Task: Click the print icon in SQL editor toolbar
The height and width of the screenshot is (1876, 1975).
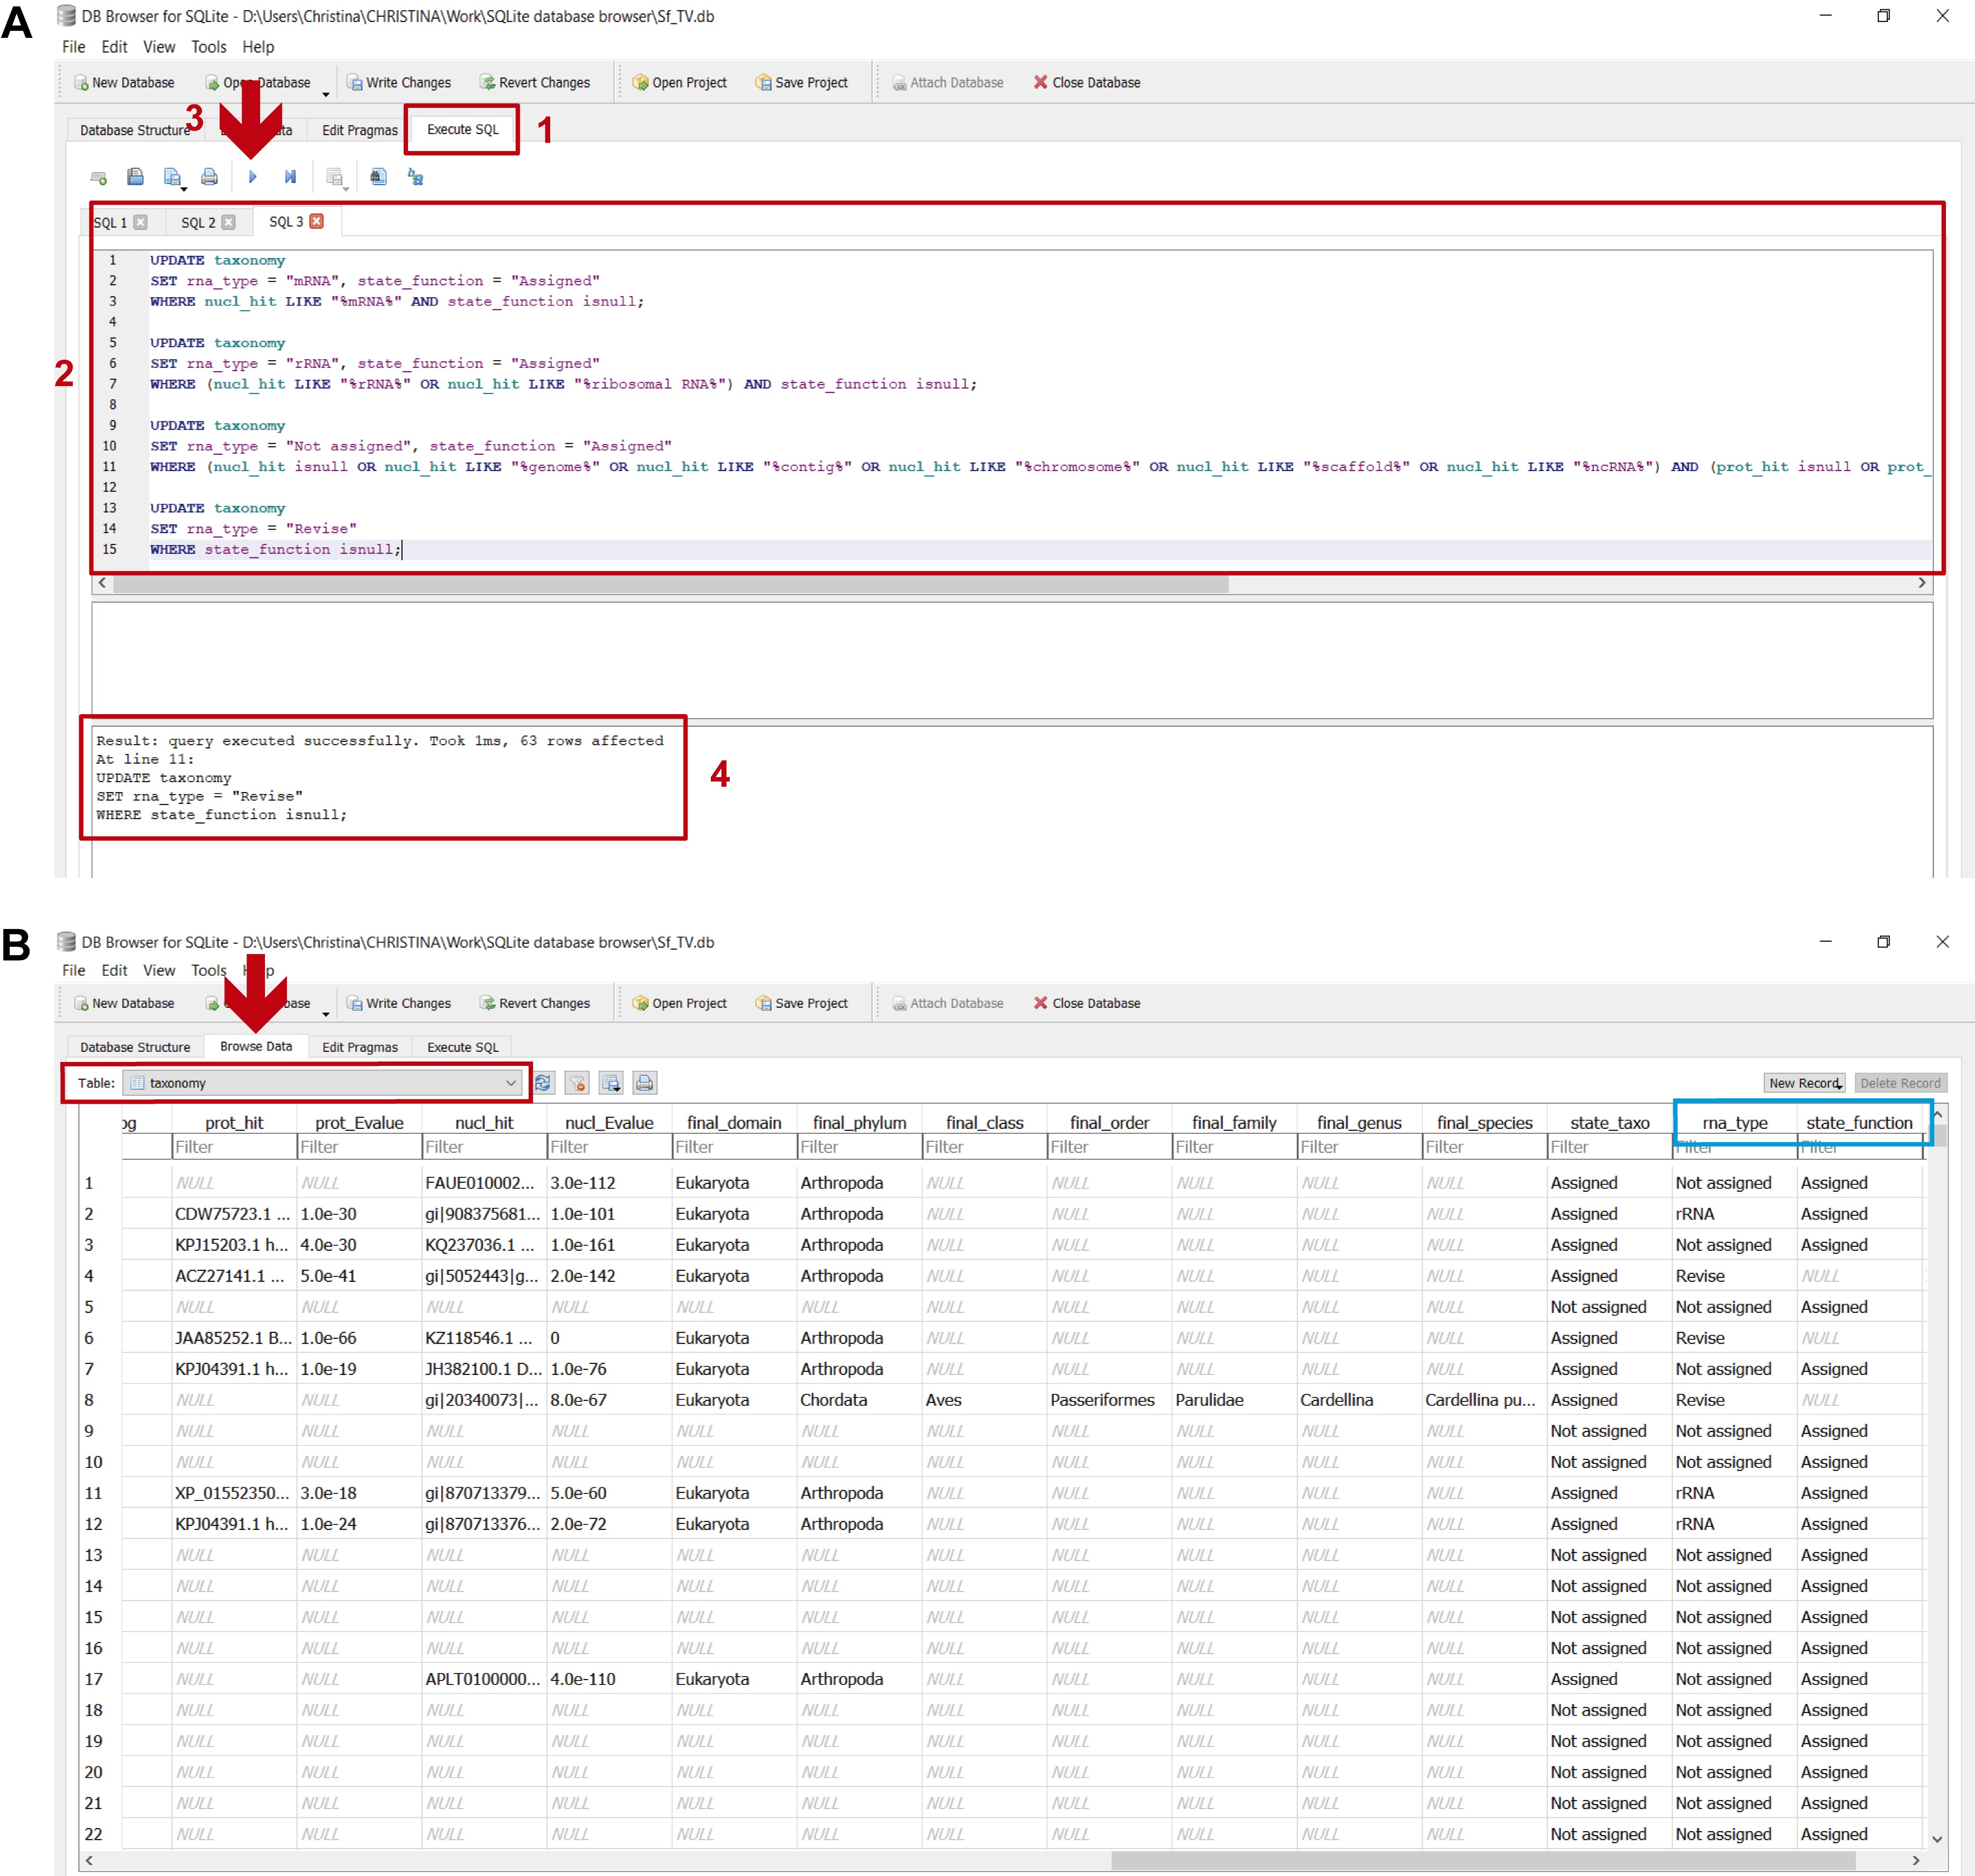Action: [x=209, y=177]
